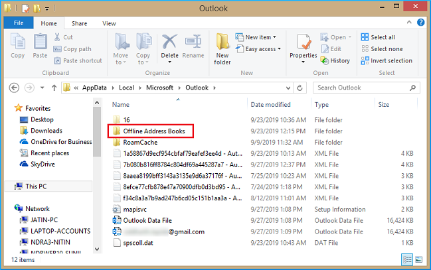The height and width of the screenshot is (270, 431).
Task: Click the search magnifier icon
Action: click(412, 88)
